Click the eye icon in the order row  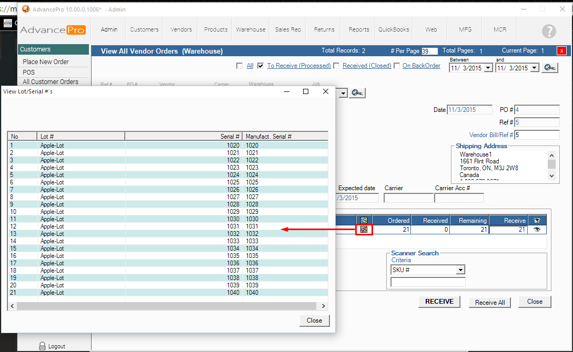pyautogui.click(x=537, y=230)
